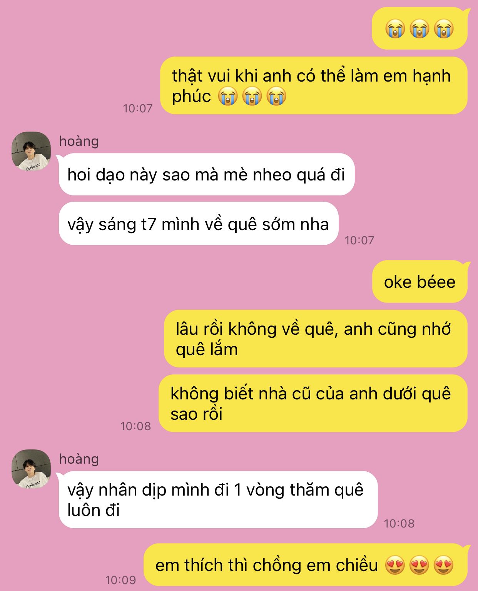Tap bubble 'không biết nhà cũ của anh dưới quê sao rồi'
The width and height of the screenshot is (478, 591).
pyautogui.click(x=313, y=404)
